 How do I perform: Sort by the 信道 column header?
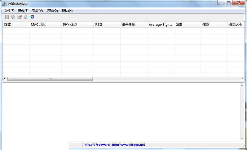click(x=214, y=25)
